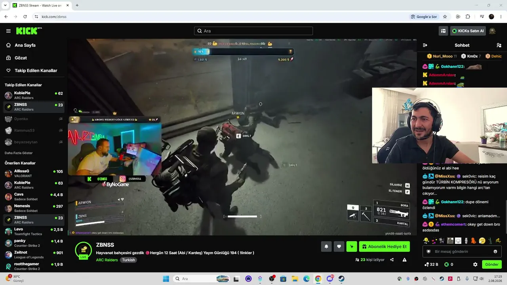This screenshot has height=285, width=507.
Task: Open Chrome three-dot menu
Action: 501,17
